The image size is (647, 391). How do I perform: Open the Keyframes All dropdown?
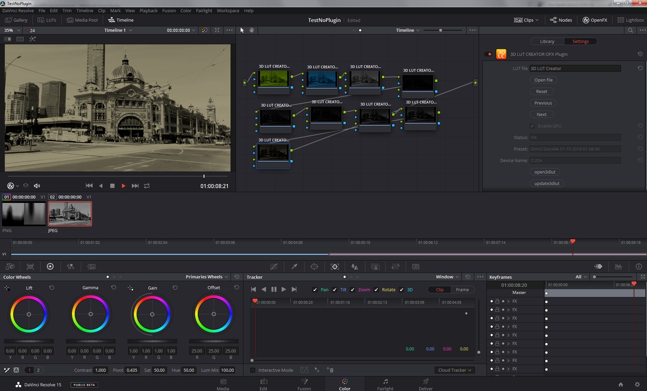(x=581, y=277)
